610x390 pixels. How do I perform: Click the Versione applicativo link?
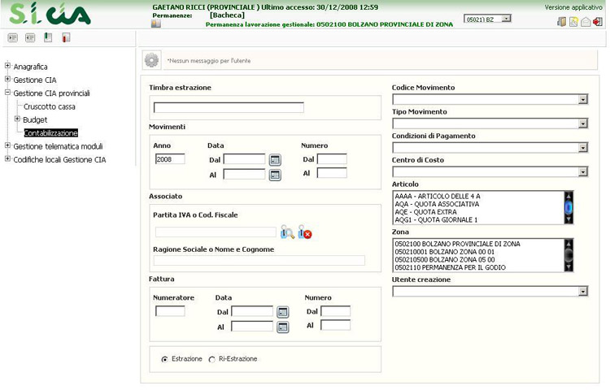[x=573, y=7]
